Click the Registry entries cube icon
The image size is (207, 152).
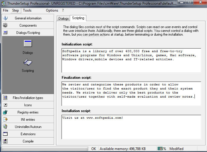pyautogui.click(x=5, y=112)
